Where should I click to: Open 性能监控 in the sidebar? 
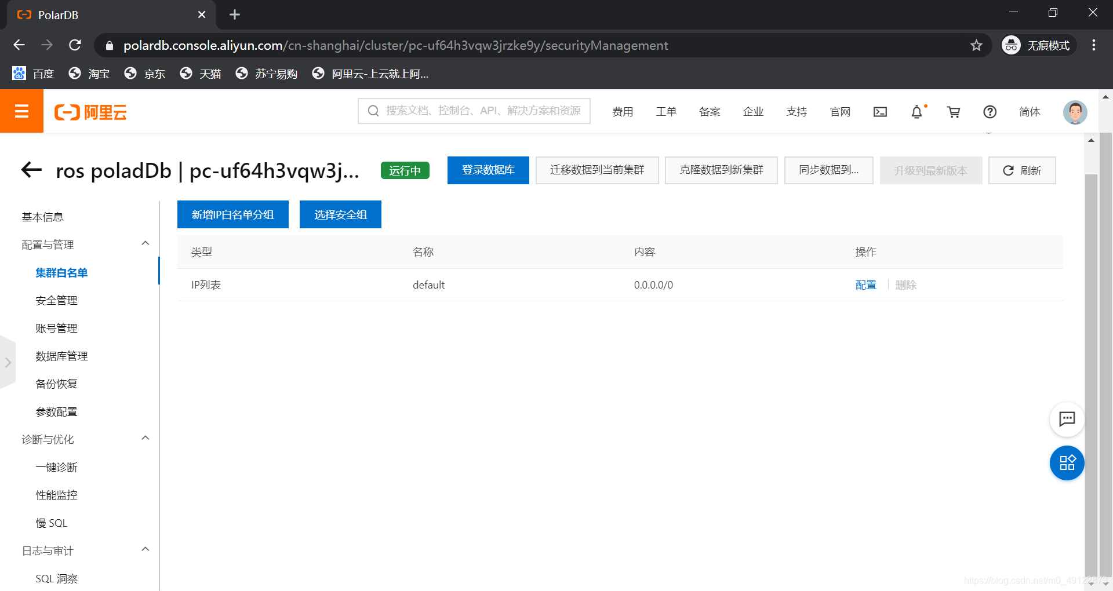pos(56,495)
